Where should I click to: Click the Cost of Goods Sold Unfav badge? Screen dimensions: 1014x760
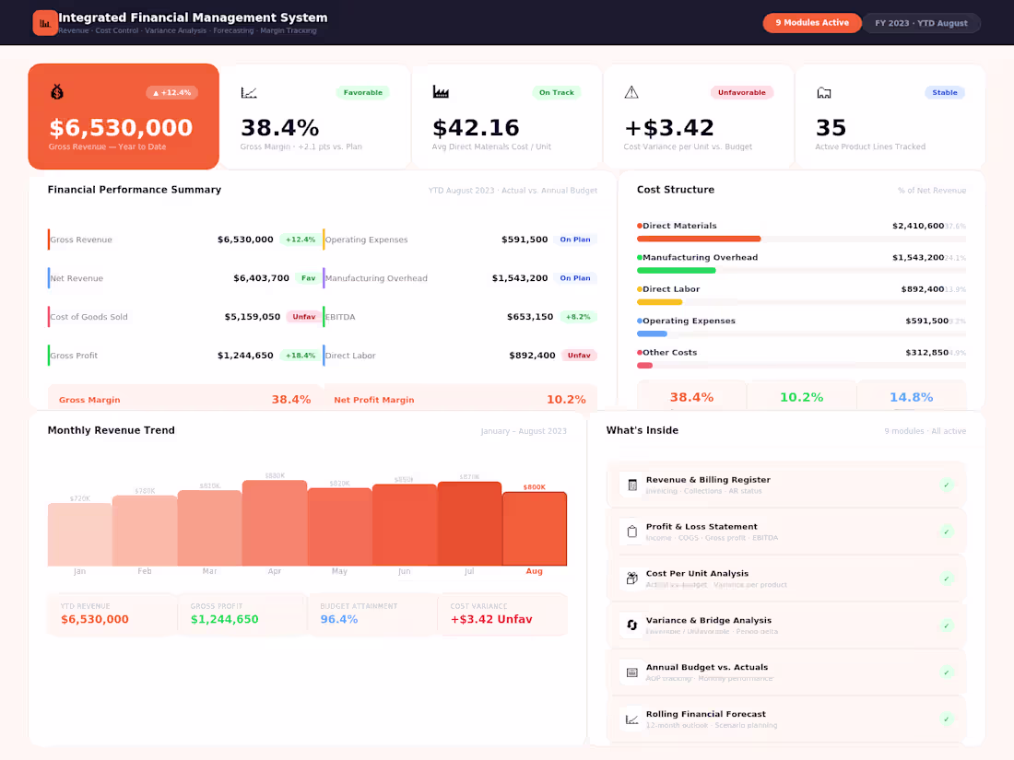pos(304,317)
